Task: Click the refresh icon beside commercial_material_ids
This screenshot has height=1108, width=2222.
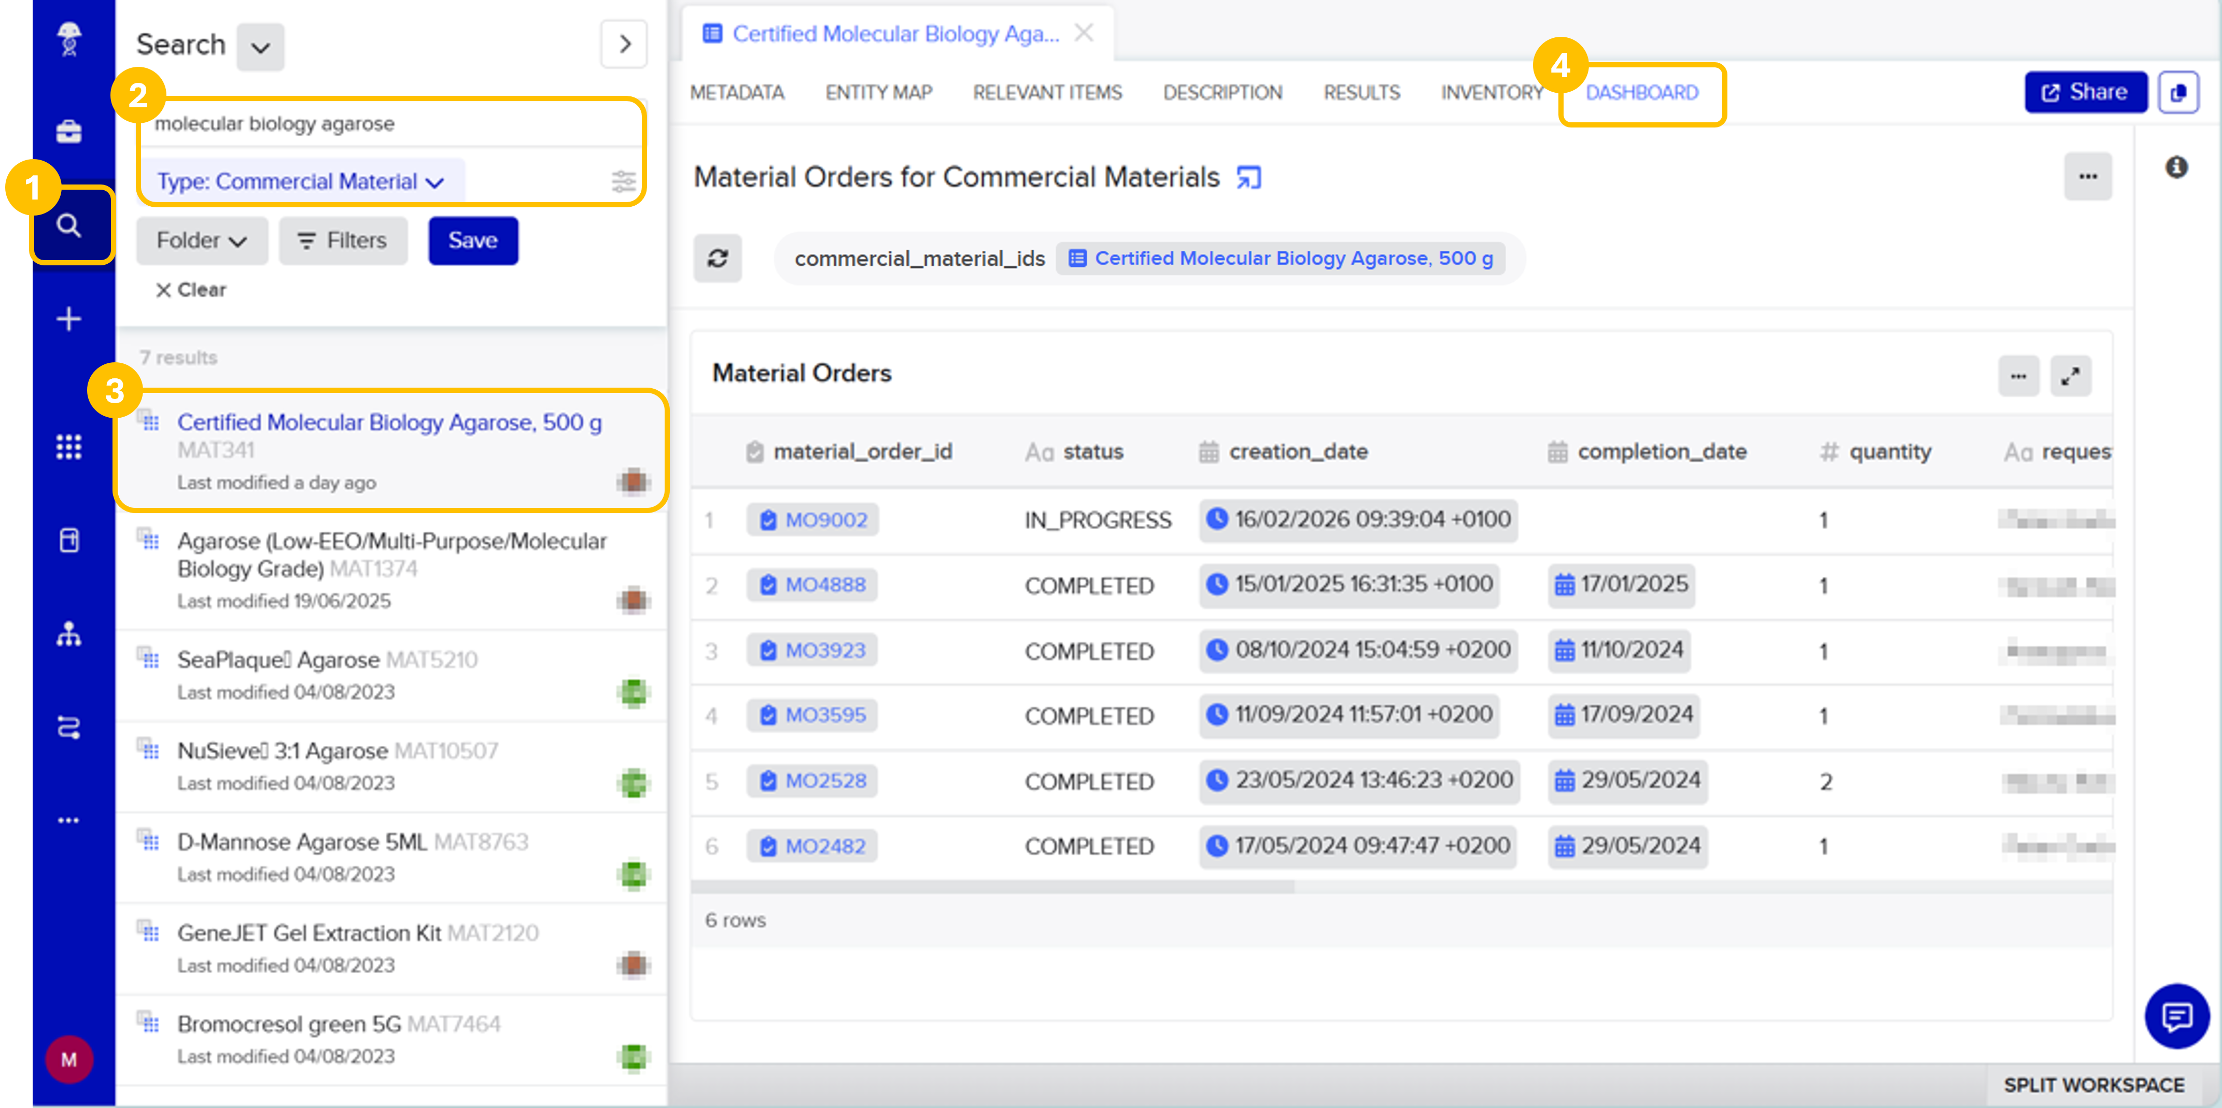Action: 718,258
